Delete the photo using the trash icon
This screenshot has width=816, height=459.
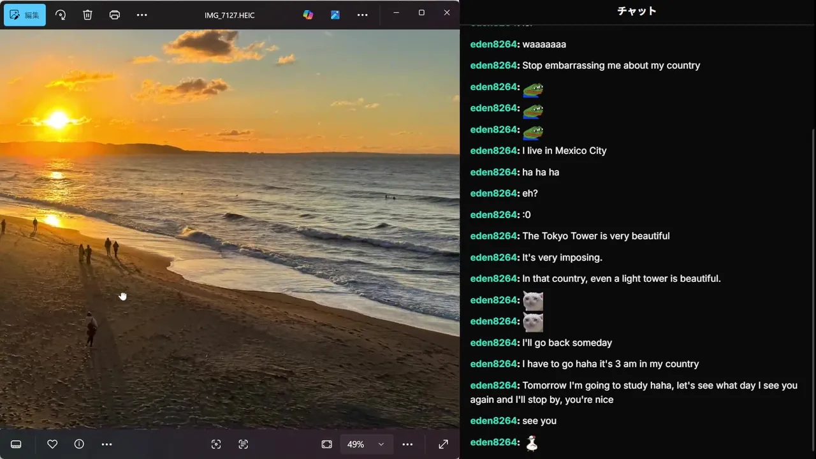click(88, 15)
